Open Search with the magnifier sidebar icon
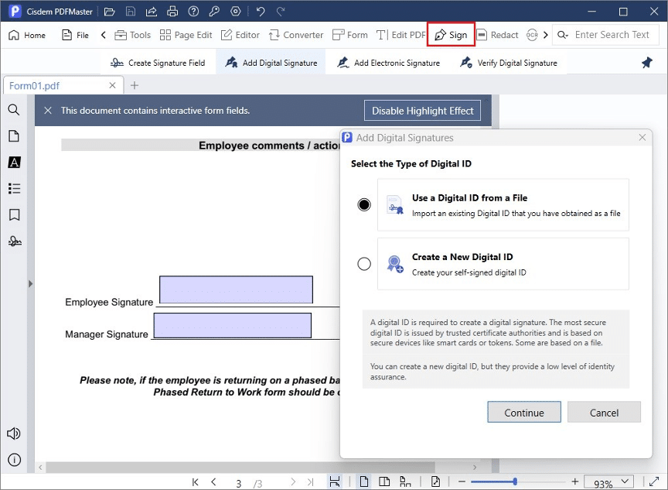This screenshot has height=490, width=668. 13,110
